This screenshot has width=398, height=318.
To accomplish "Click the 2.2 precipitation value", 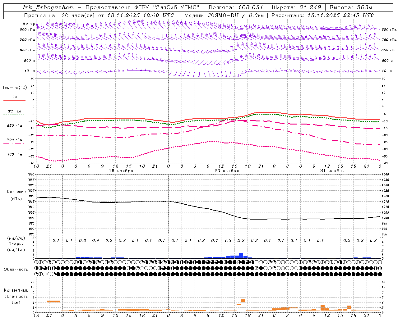I will click(241, 240).
